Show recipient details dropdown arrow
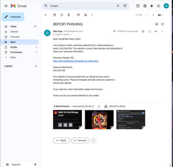 (71, 35)
